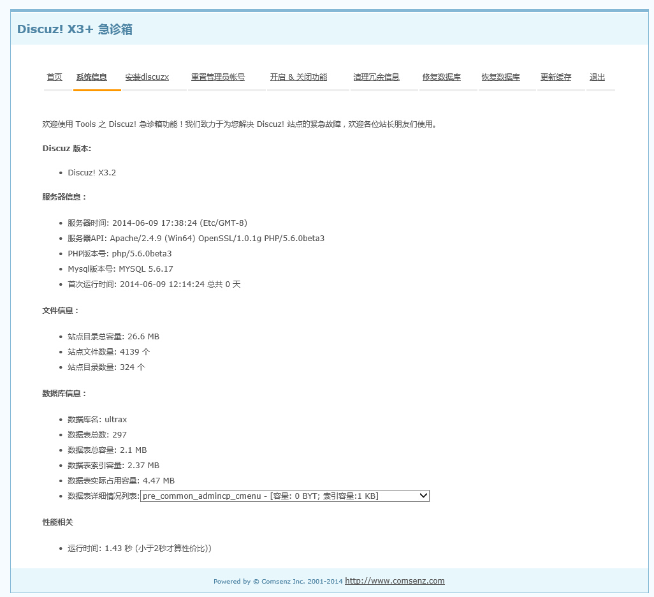
Task: Click the 欢迎使用 Tools welcome sentence
Action: click(x=240, y=124)
